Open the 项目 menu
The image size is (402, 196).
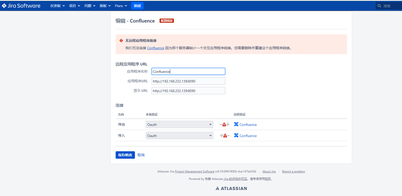coord(74,6)
